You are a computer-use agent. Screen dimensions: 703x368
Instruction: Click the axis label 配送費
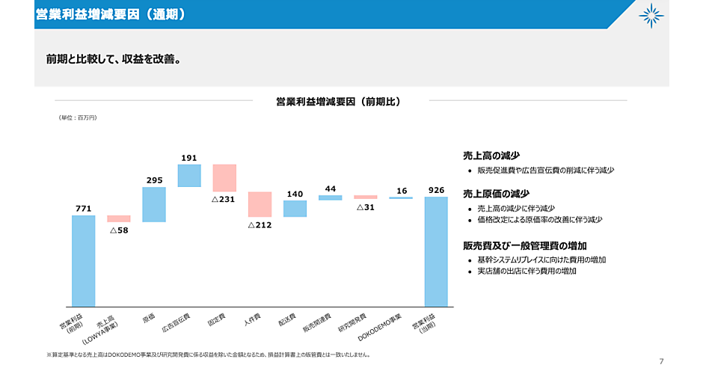(x=287, y=319)
